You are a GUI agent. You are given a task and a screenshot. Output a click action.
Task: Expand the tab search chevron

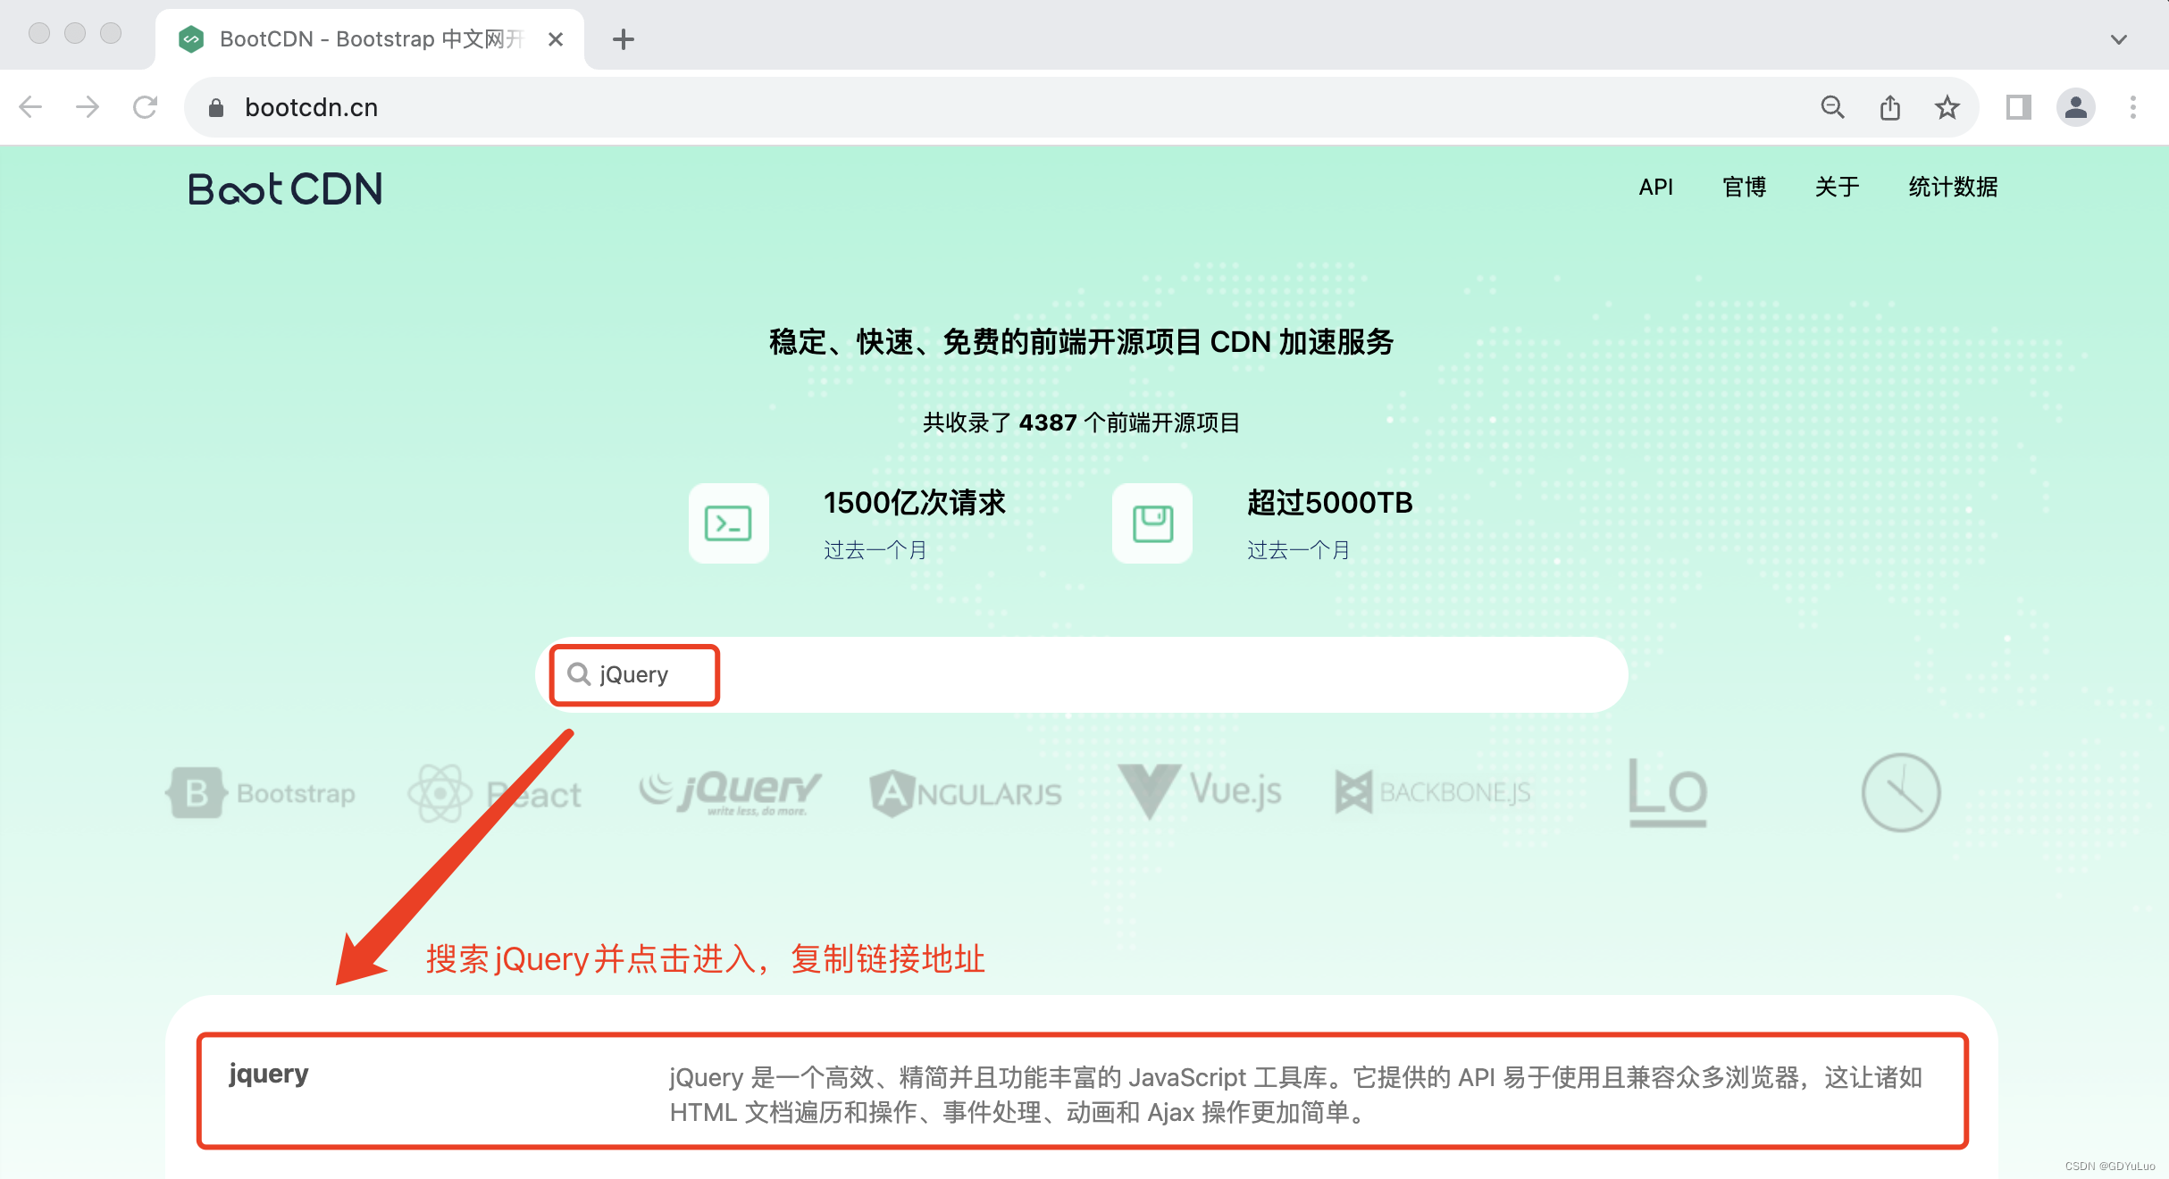tap(2118, 39)
